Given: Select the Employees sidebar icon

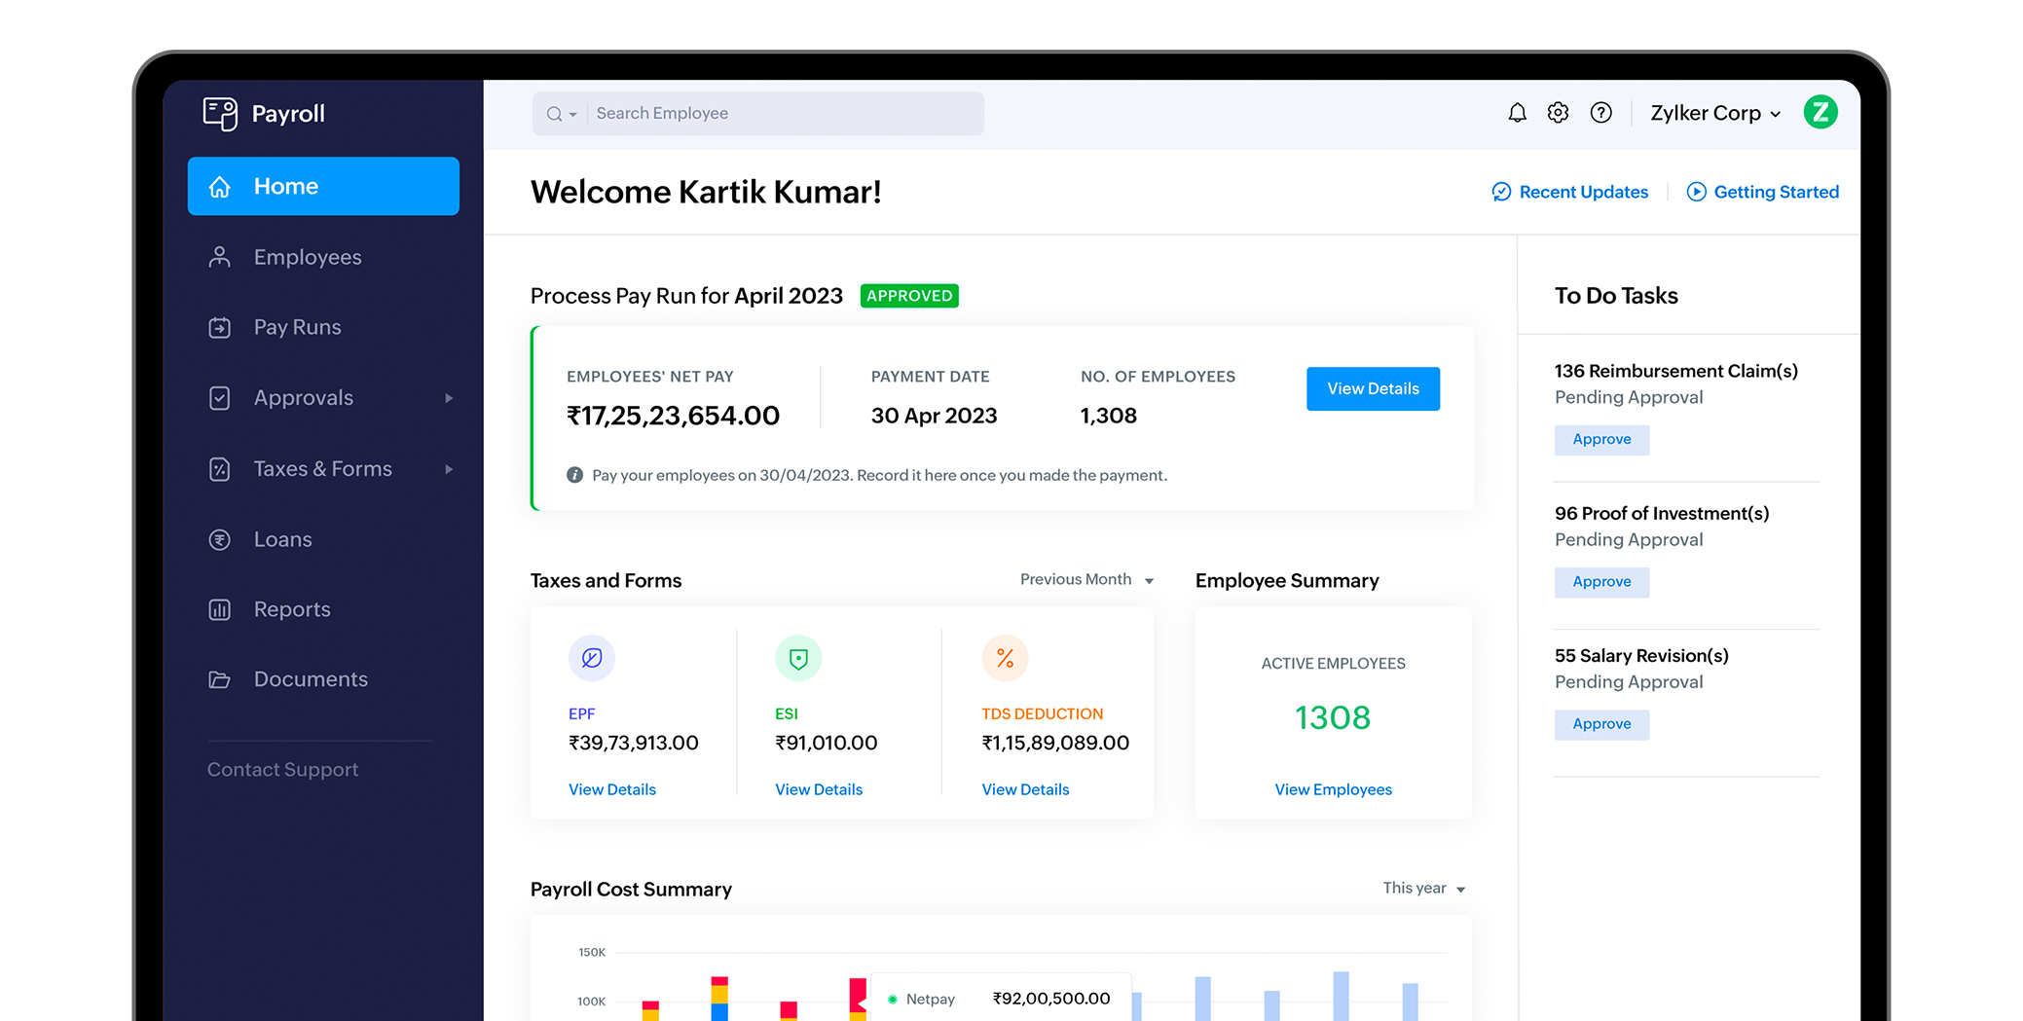Looking at the screenshot, I should (x=219, y=256).
